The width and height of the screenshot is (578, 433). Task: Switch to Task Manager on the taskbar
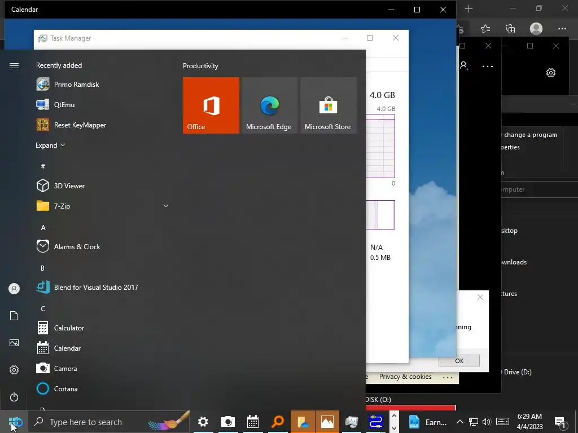point(352,422)
